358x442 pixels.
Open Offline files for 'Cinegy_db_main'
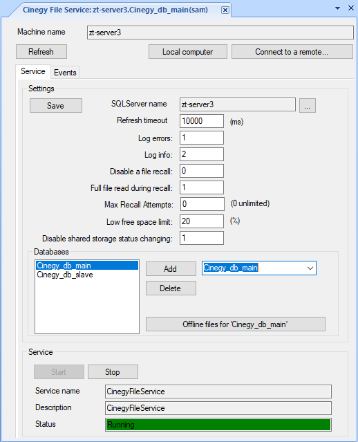click(x=236, y=324)
